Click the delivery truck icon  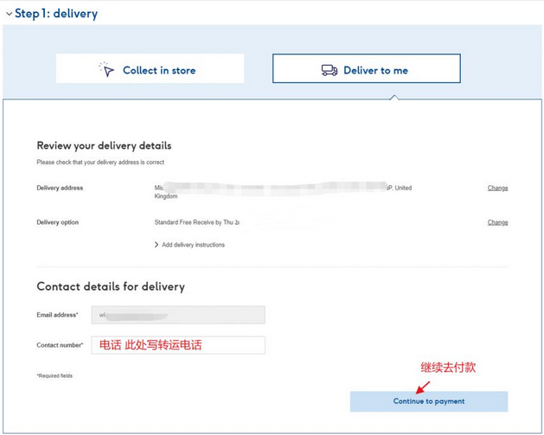click(x=330, y=70)
